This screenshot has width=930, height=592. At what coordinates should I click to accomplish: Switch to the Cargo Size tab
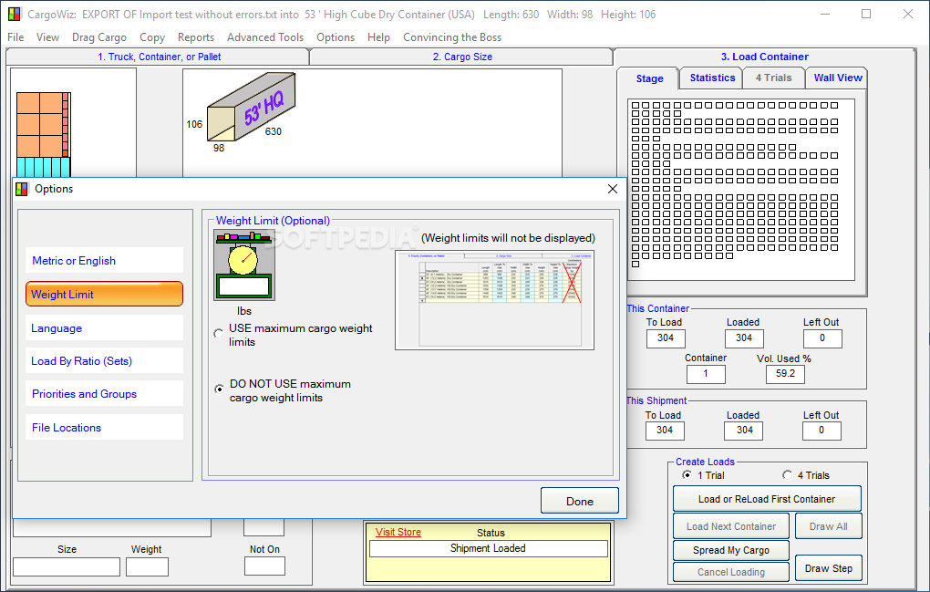(462, 57)
